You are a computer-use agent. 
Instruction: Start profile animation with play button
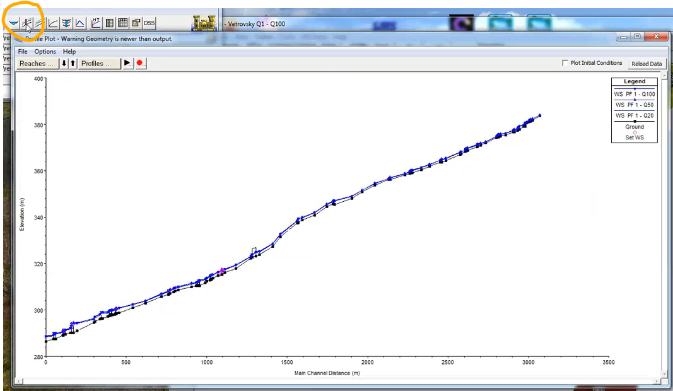(x=127, y=64)
